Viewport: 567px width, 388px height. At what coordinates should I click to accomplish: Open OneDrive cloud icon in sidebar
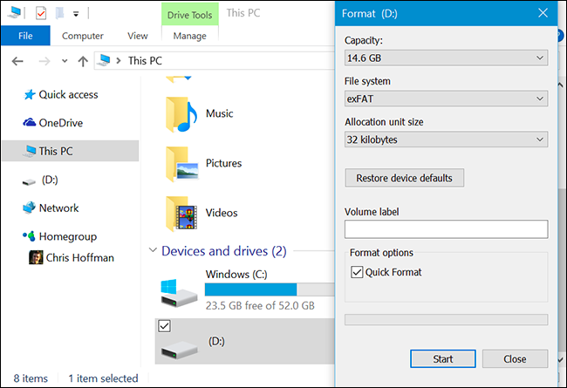(x=30, y=123)
